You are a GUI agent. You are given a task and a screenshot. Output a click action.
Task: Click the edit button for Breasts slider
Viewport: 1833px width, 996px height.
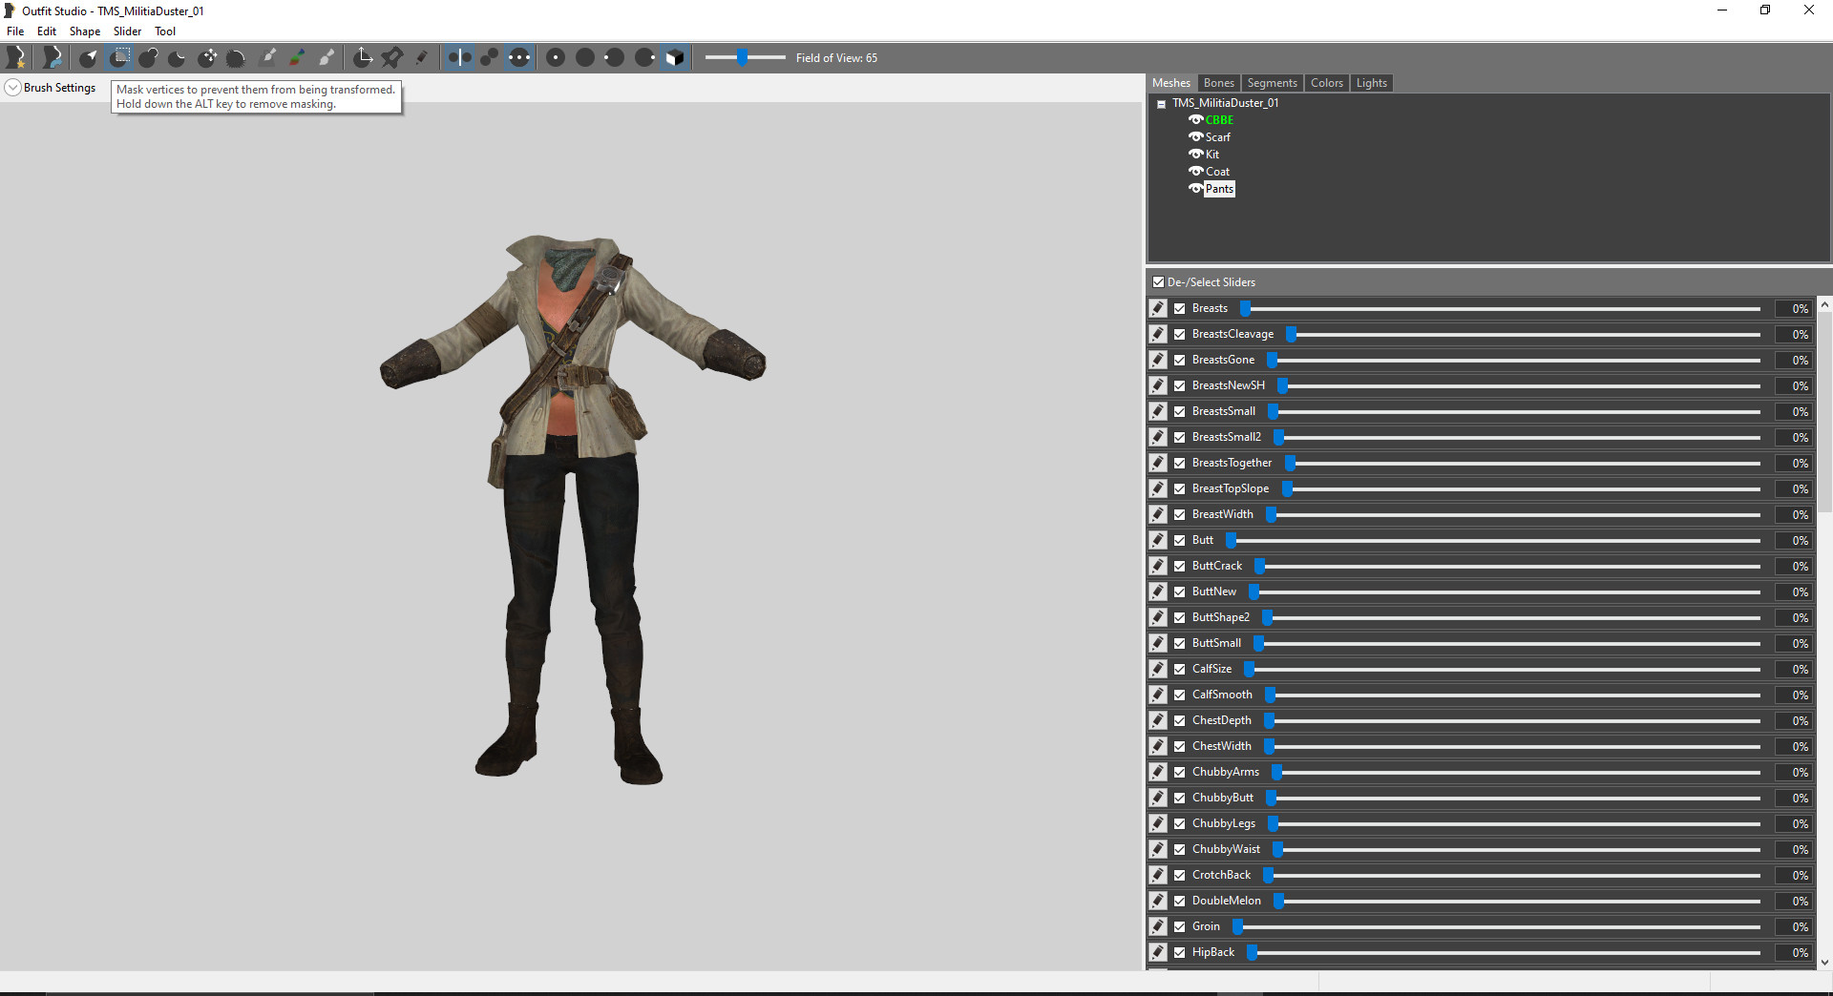tap(1158, 308)
